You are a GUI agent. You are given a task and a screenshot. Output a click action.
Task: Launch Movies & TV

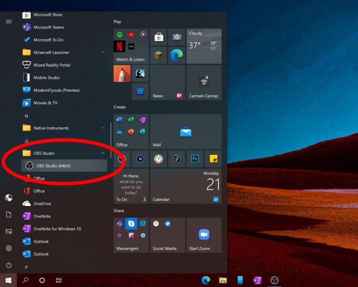coord(64,103)
